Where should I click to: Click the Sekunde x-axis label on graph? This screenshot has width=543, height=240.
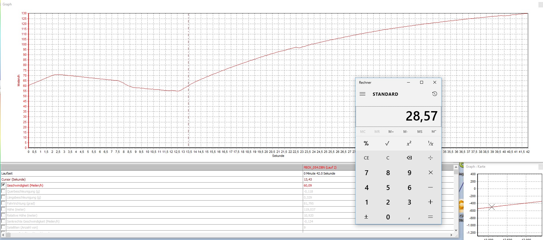coord(278,156)
